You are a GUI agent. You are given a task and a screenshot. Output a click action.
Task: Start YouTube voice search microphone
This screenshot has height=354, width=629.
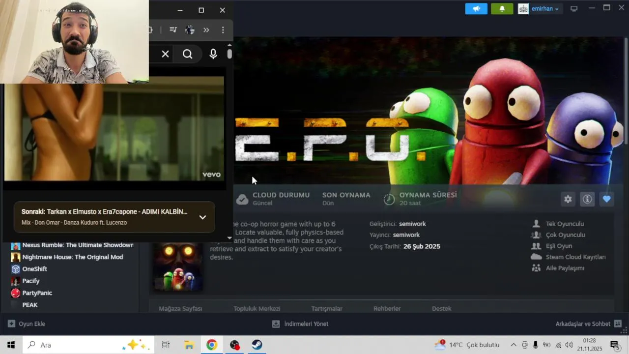point(213,54)
